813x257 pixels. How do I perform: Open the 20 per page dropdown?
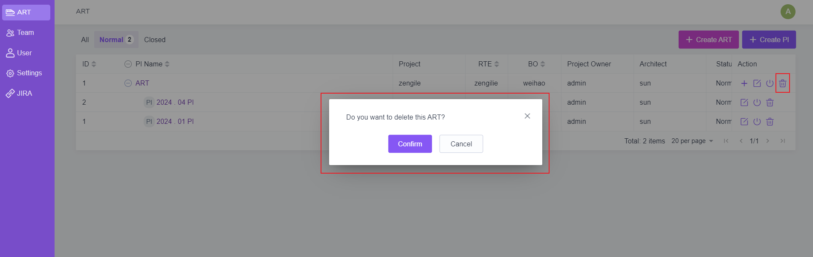click(x=692, y=141)
